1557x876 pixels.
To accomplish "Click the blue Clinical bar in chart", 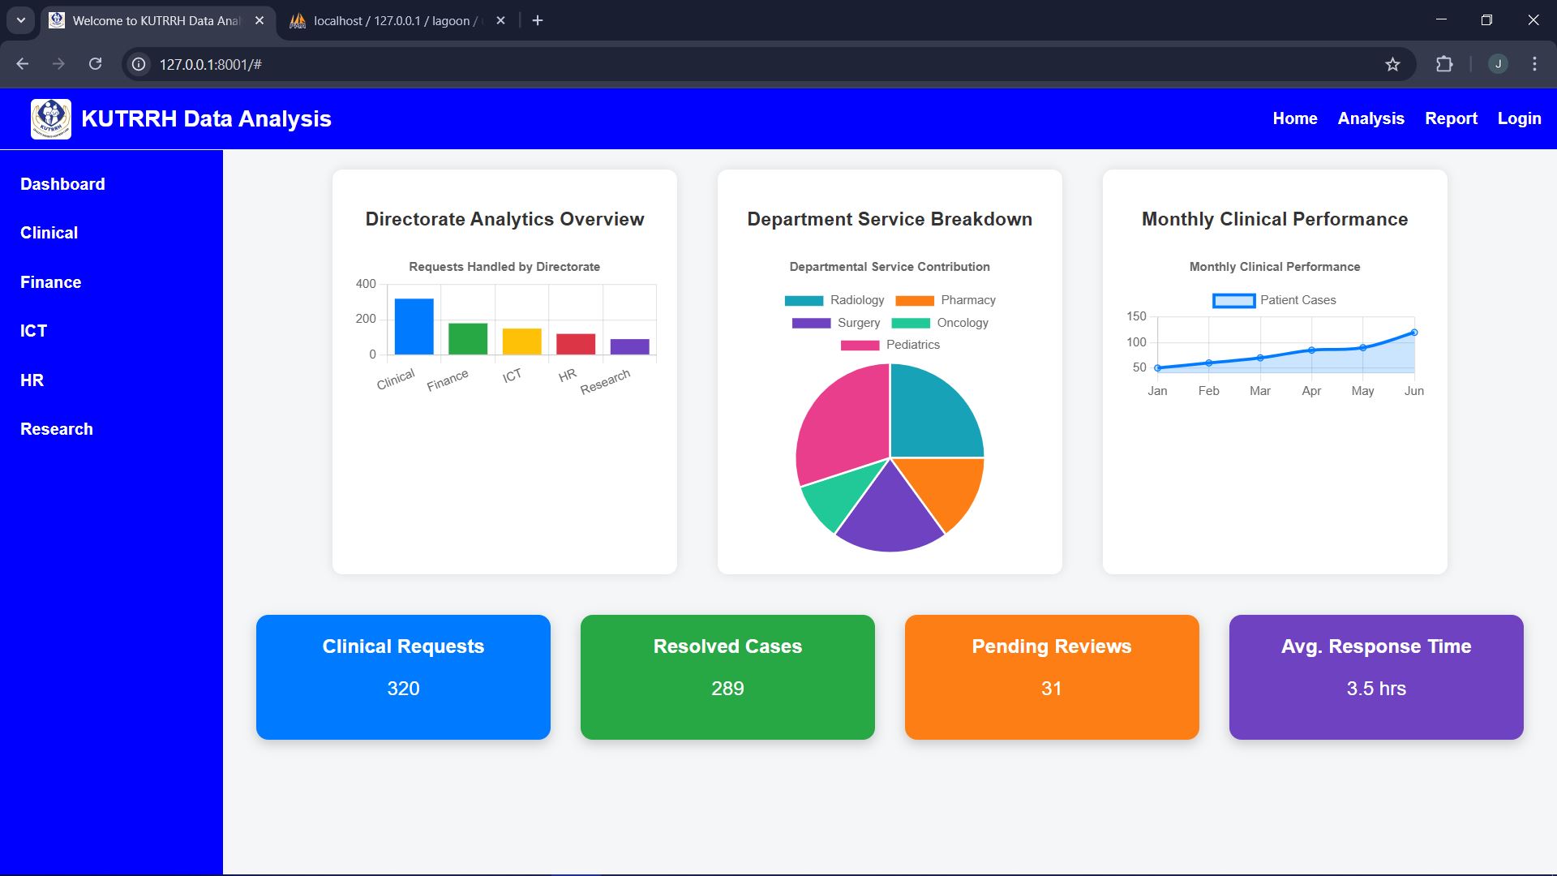I will pos(414,327).
